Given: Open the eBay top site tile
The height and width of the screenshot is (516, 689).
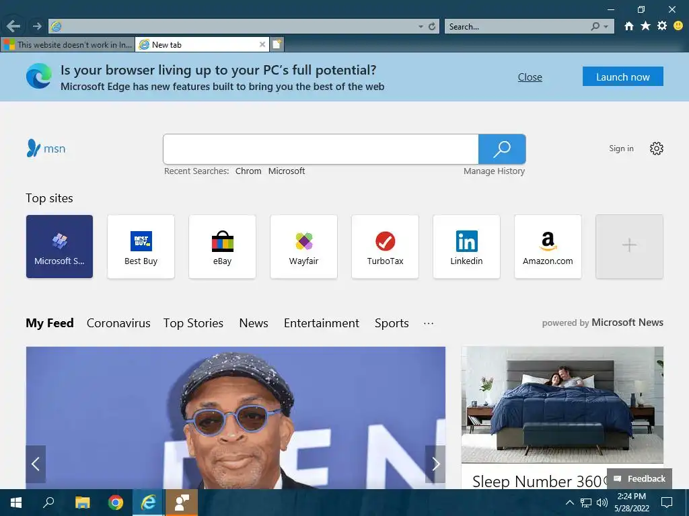Looking at the screenshot, I should pos(222,247).
